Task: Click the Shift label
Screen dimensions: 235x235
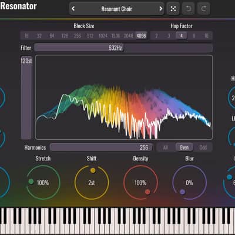Action: (x=92, y=158)
